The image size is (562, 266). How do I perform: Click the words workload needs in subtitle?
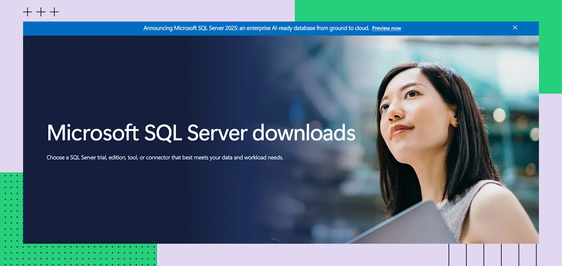(264, 158)
